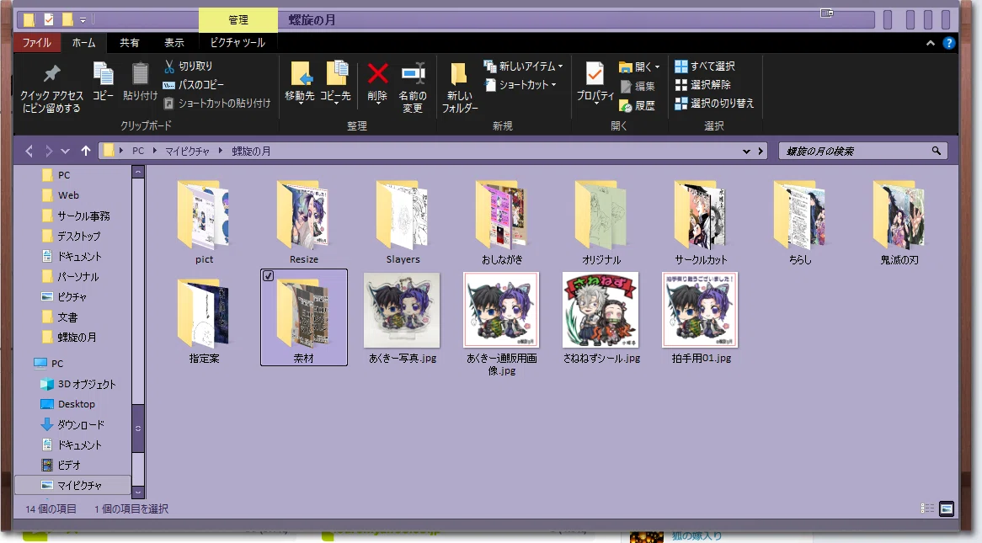
Task: Switch to 共有 ribbon tab
Action: coord(129,43)
